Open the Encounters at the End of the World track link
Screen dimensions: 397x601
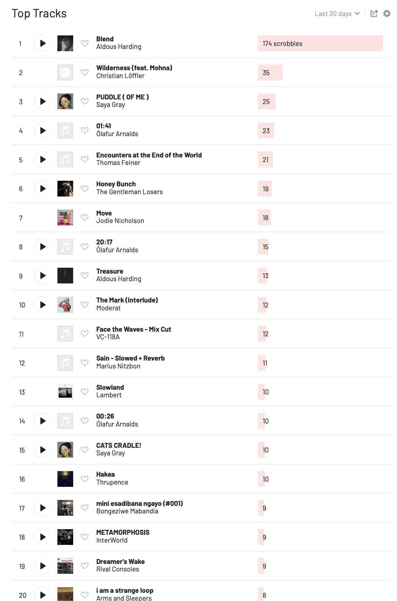click(x=149, y=155)
